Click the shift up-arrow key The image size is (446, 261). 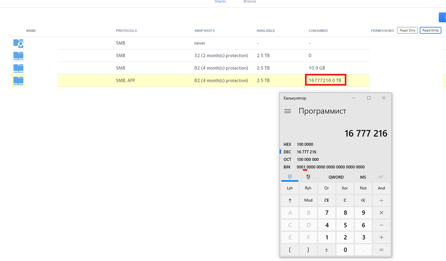pyautogui.click(x=290, y=200)
